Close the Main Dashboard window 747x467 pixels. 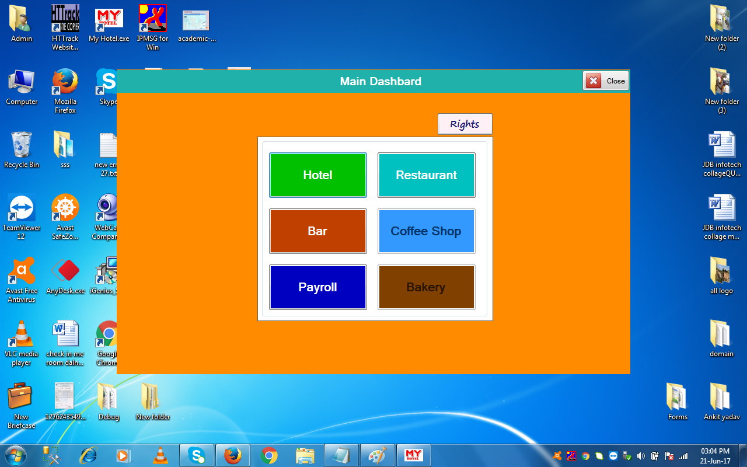[606, 81]
